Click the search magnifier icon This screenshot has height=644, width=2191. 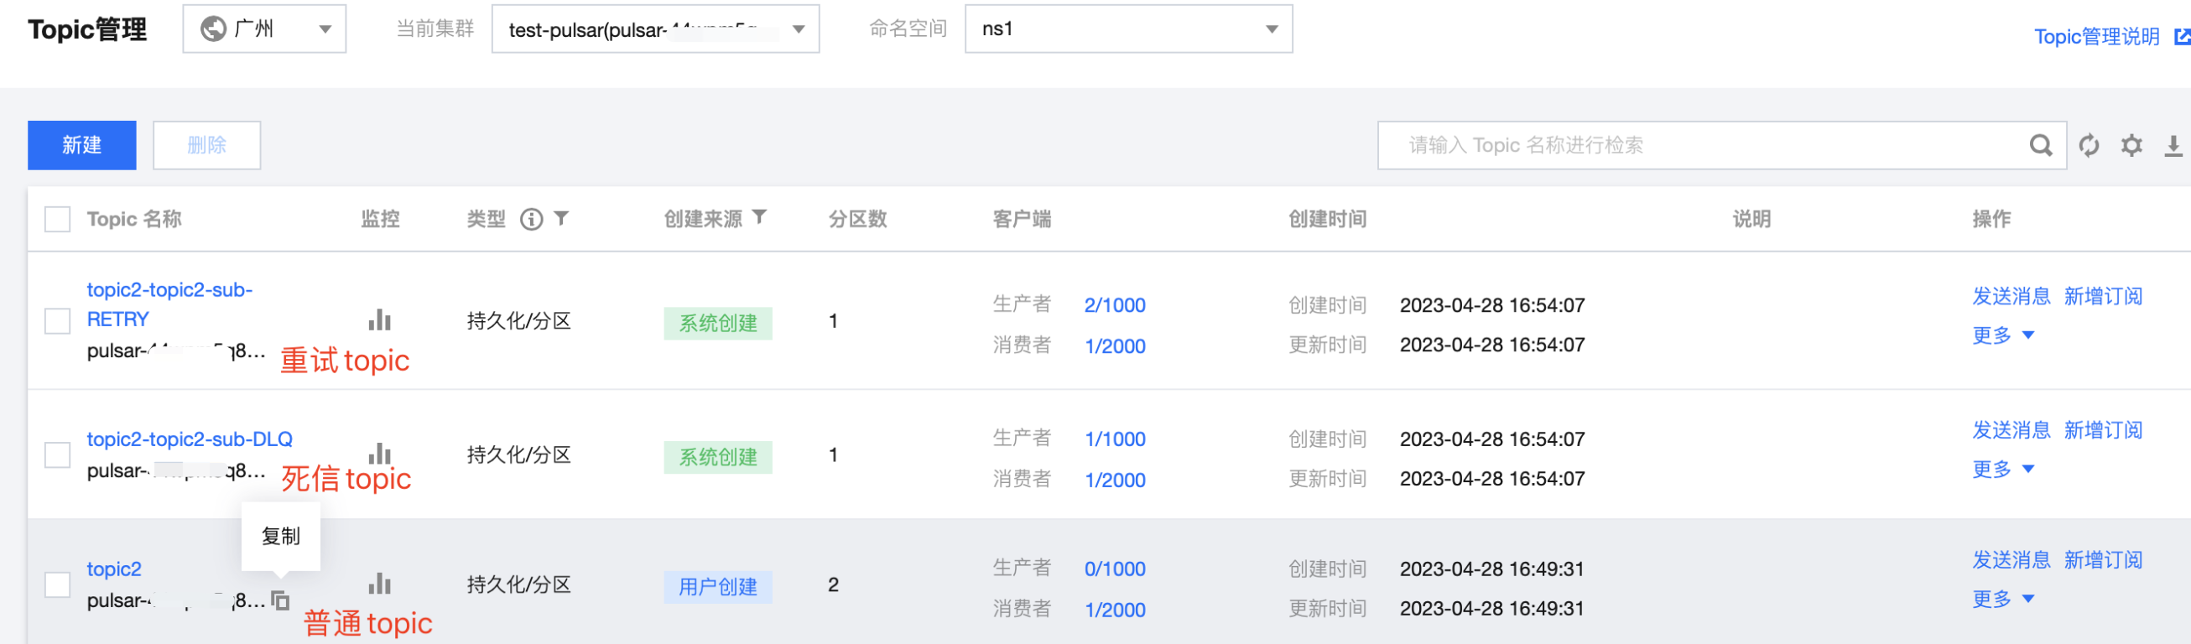pos(2041,145)
